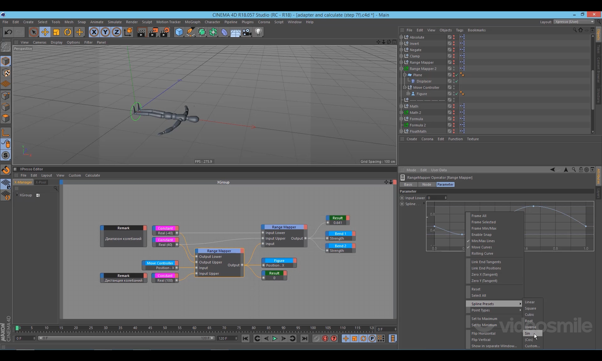Choose the Sin spline preset
Image resolution: width=602 pixels, height=361 pixels.
(x=527, y=333)
